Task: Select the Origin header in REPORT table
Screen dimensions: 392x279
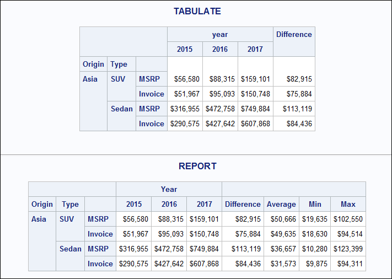Action: (x=42, y=204)
